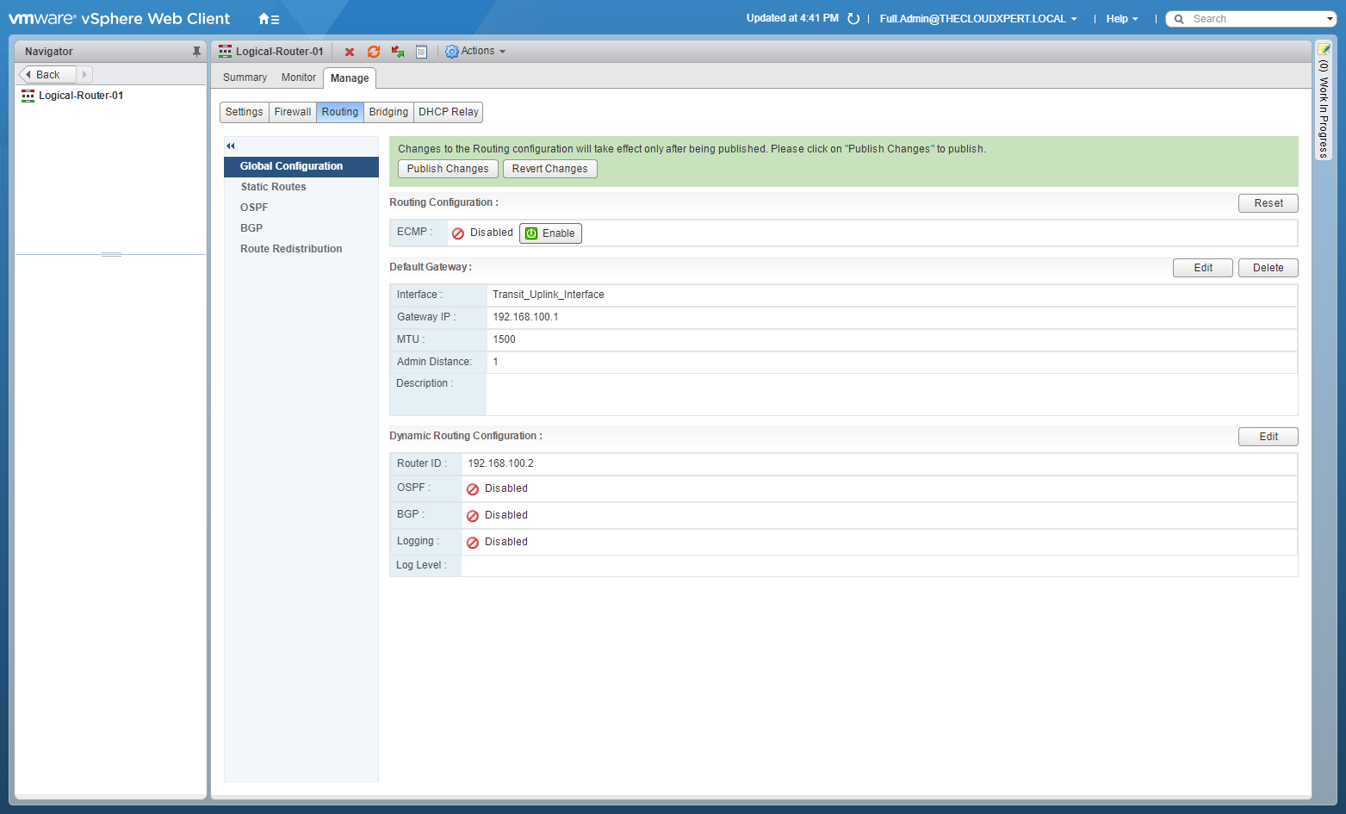Click into the Search field

pyautogui.click(x=1253, y=19)
